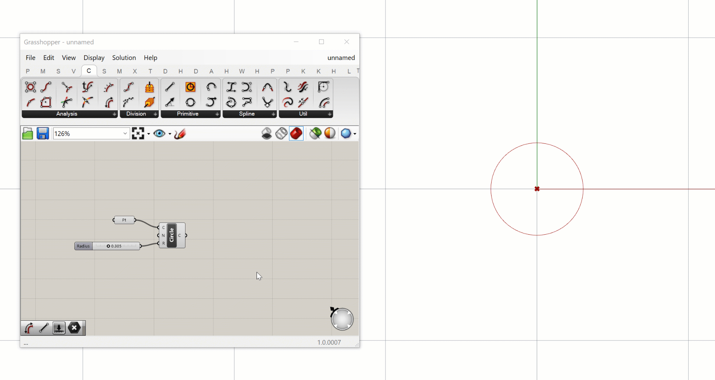Toggle preview selected objects only

pyautogui.click(x=315, y=133)
